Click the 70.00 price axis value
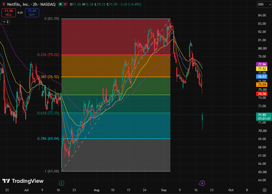272x194 pixels. [262, 131]
